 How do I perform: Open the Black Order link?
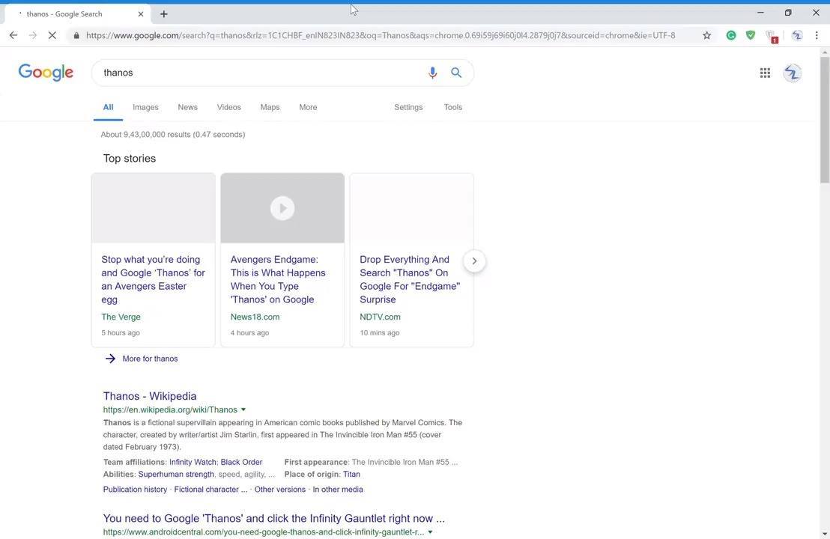[241, 462]
